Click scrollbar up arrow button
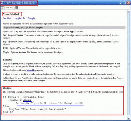131x121 pixels. point(128,11)
